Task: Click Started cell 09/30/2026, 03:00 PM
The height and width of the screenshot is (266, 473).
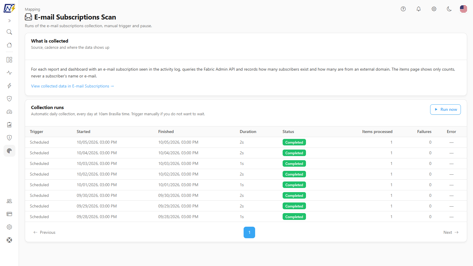Action: tap(97, 195)
